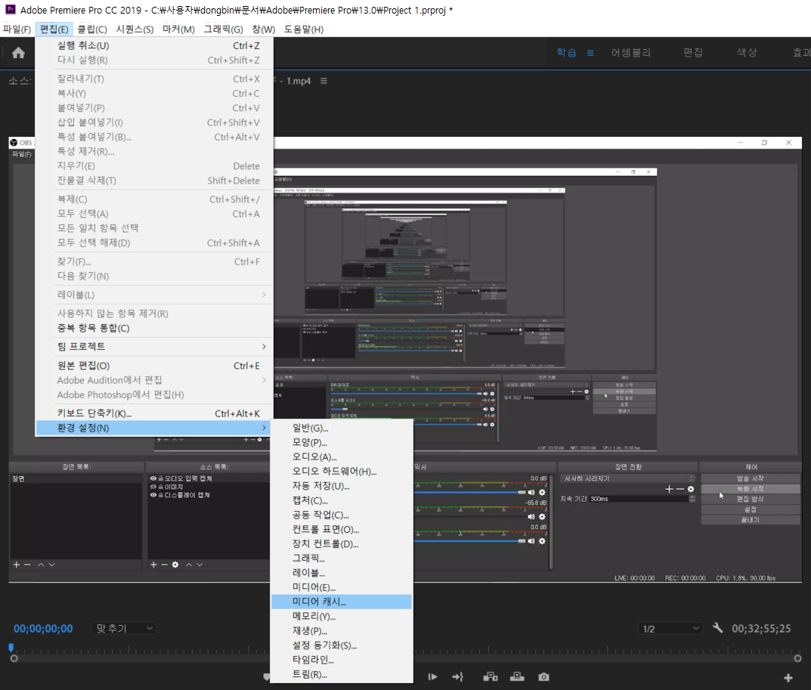Choose 키보드 단축키(K) menu item
This screenshot has height=690, width=811.
click(155, 413)
